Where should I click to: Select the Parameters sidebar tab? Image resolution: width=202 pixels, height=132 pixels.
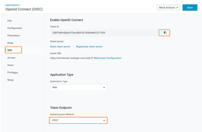click(14, 36)
